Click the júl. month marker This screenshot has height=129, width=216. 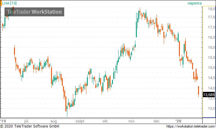pyautogui.click(x=27, y=121)
